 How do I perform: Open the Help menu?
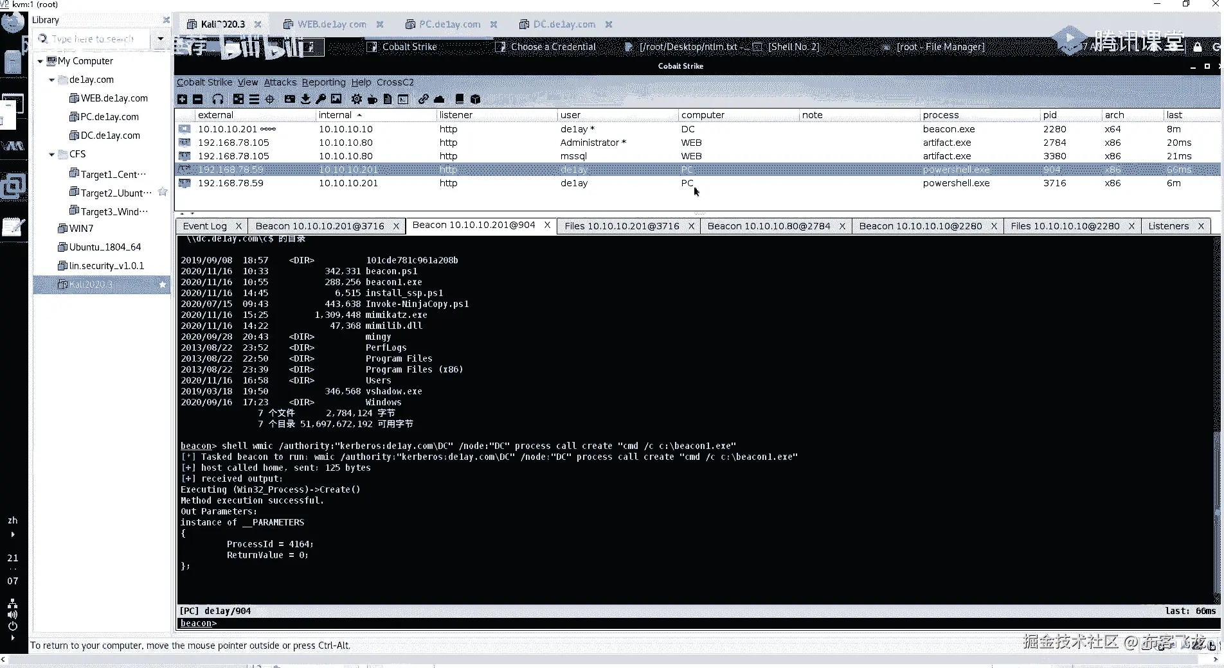(361, 82)
